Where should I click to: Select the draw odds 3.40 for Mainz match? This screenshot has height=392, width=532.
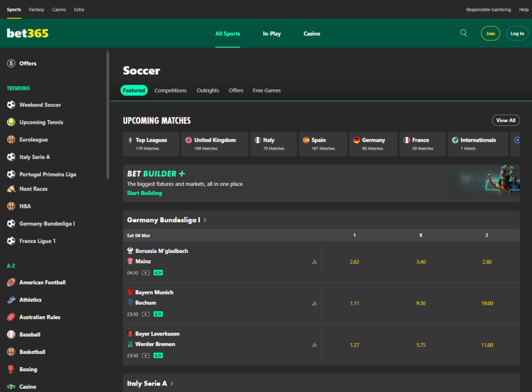420,262
